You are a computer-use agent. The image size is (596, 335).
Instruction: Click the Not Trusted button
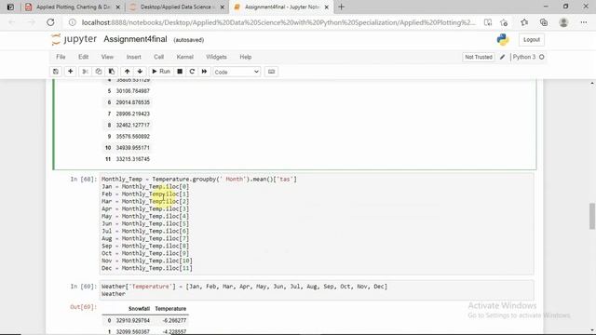pyautogui.click(x=479, y=57)
